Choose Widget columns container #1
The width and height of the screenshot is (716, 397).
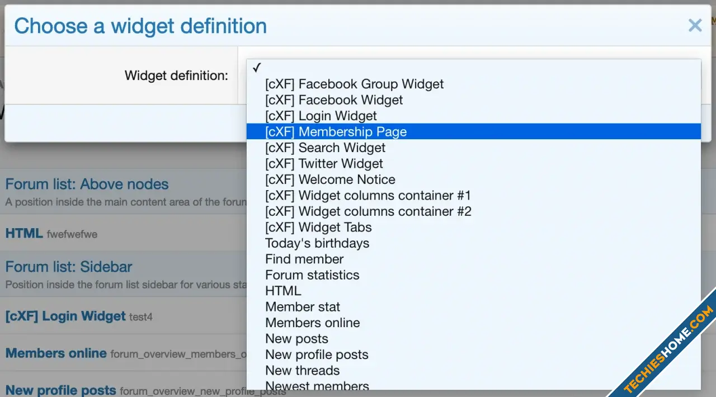[x=473, y=195]
